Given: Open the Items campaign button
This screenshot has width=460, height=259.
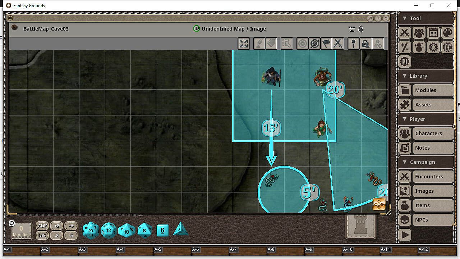Looking at the screenshot, I should point(433,205).
